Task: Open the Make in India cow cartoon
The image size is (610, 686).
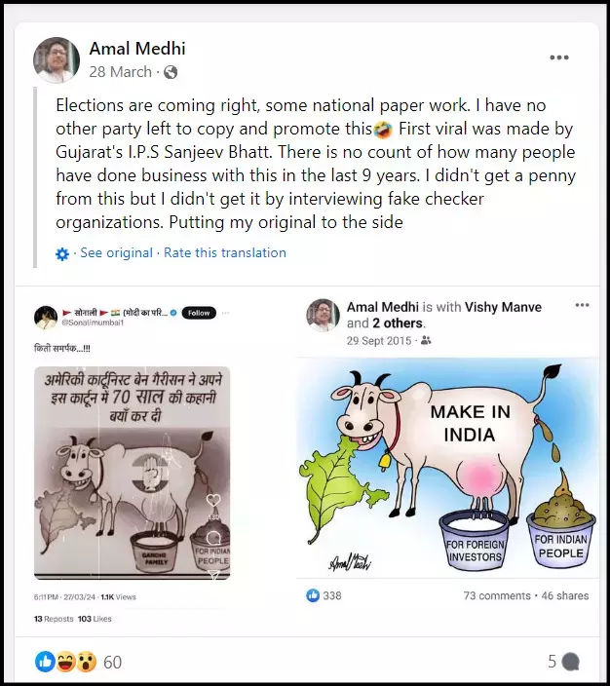Action: click(447, 468)
